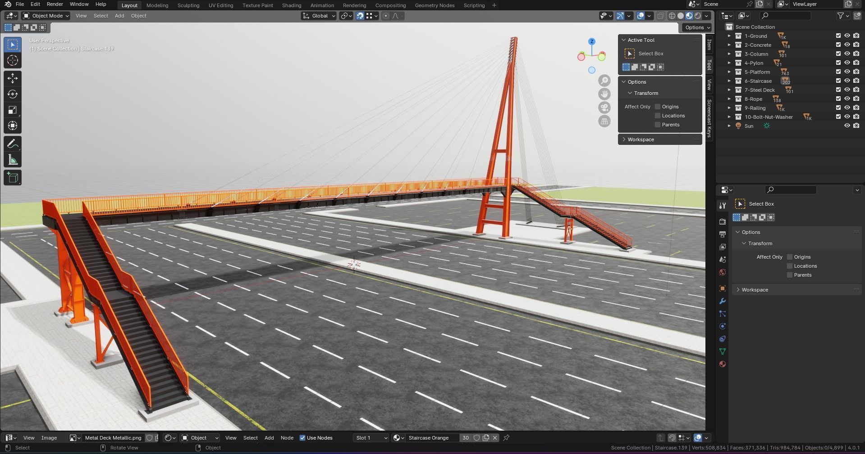
Task: Open the Render properties tab
Action: pyautogui.click(x=723, y=221)
